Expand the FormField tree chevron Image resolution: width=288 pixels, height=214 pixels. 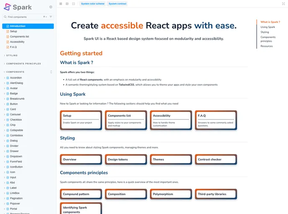click(5, 162)
